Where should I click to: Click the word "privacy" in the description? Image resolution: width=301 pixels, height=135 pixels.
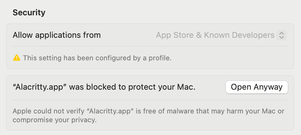[85, 120]
